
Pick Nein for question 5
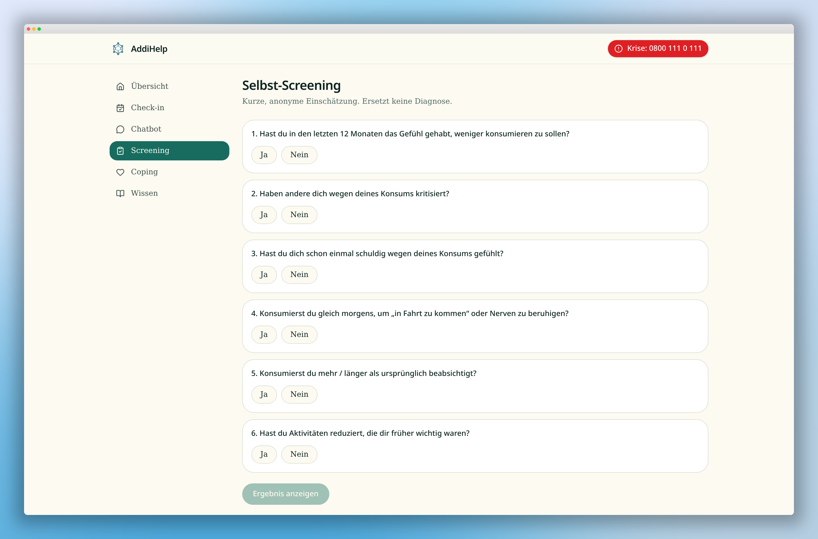pyautogui.click(x=299, y=394)
